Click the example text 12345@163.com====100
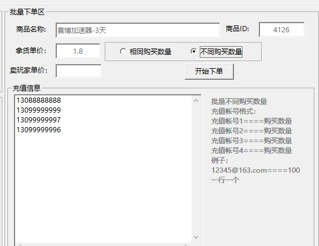319x246 pixels. tap(255, 170)
